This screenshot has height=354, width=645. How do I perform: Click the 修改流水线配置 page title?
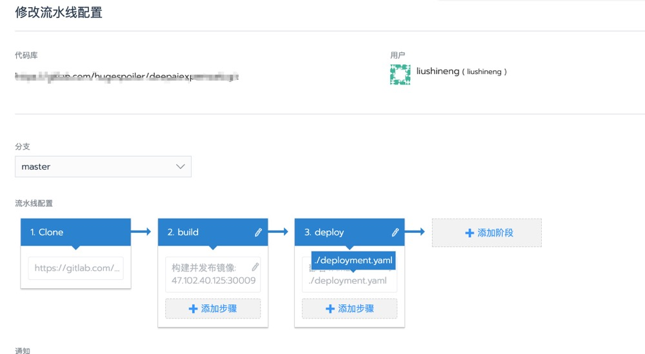pos(59,12)
